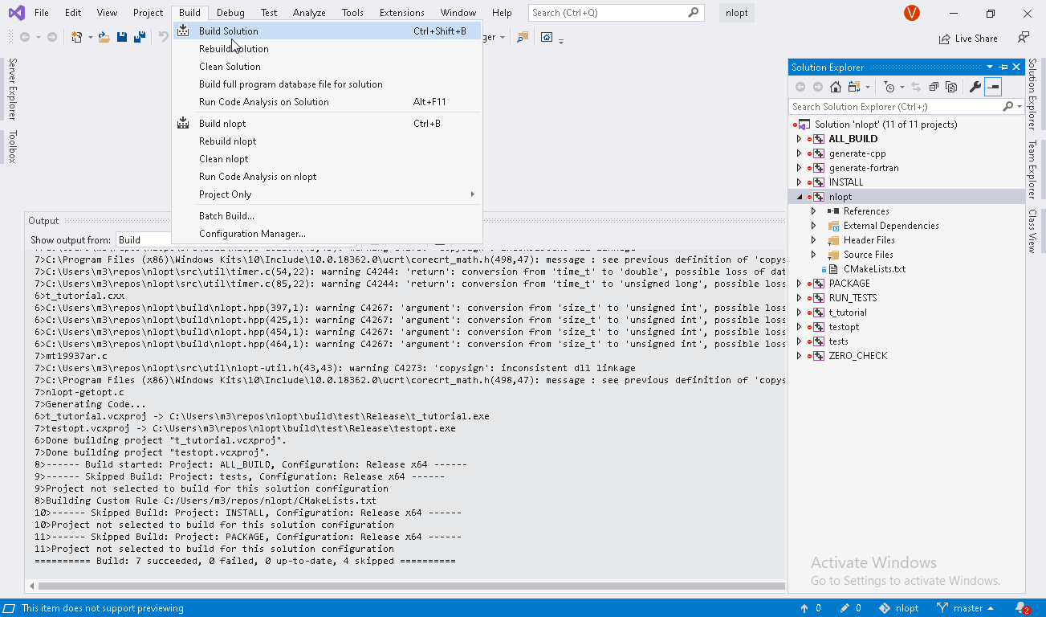Click the Save All toolbar icon
Viewport: 1046px width, 617px height.
tap(139, 37)
